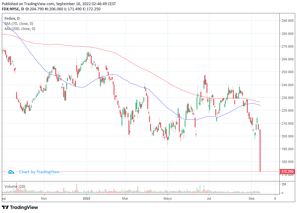The width and height of the screenshot is (297, 213).
Task: Click the 'Mayo' time axis label
Action: click(x=167, y=199)
